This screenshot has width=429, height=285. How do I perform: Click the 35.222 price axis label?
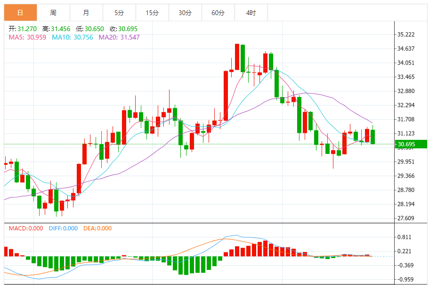tap(406, 34)
